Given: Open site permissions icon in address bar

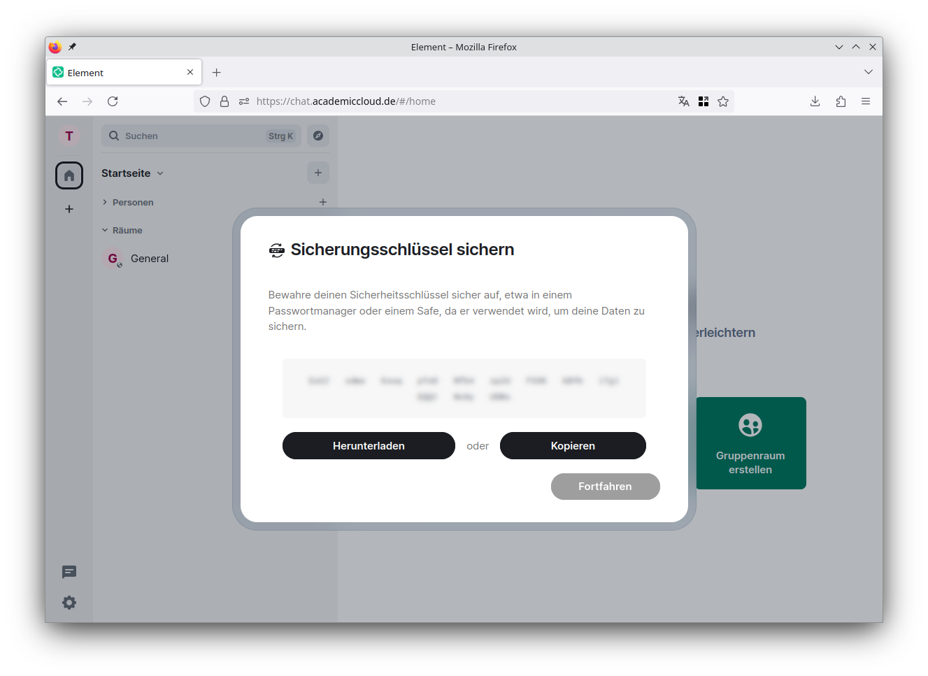Looking at the screenshot, I should pyautogui.click(x=244, y=101).
